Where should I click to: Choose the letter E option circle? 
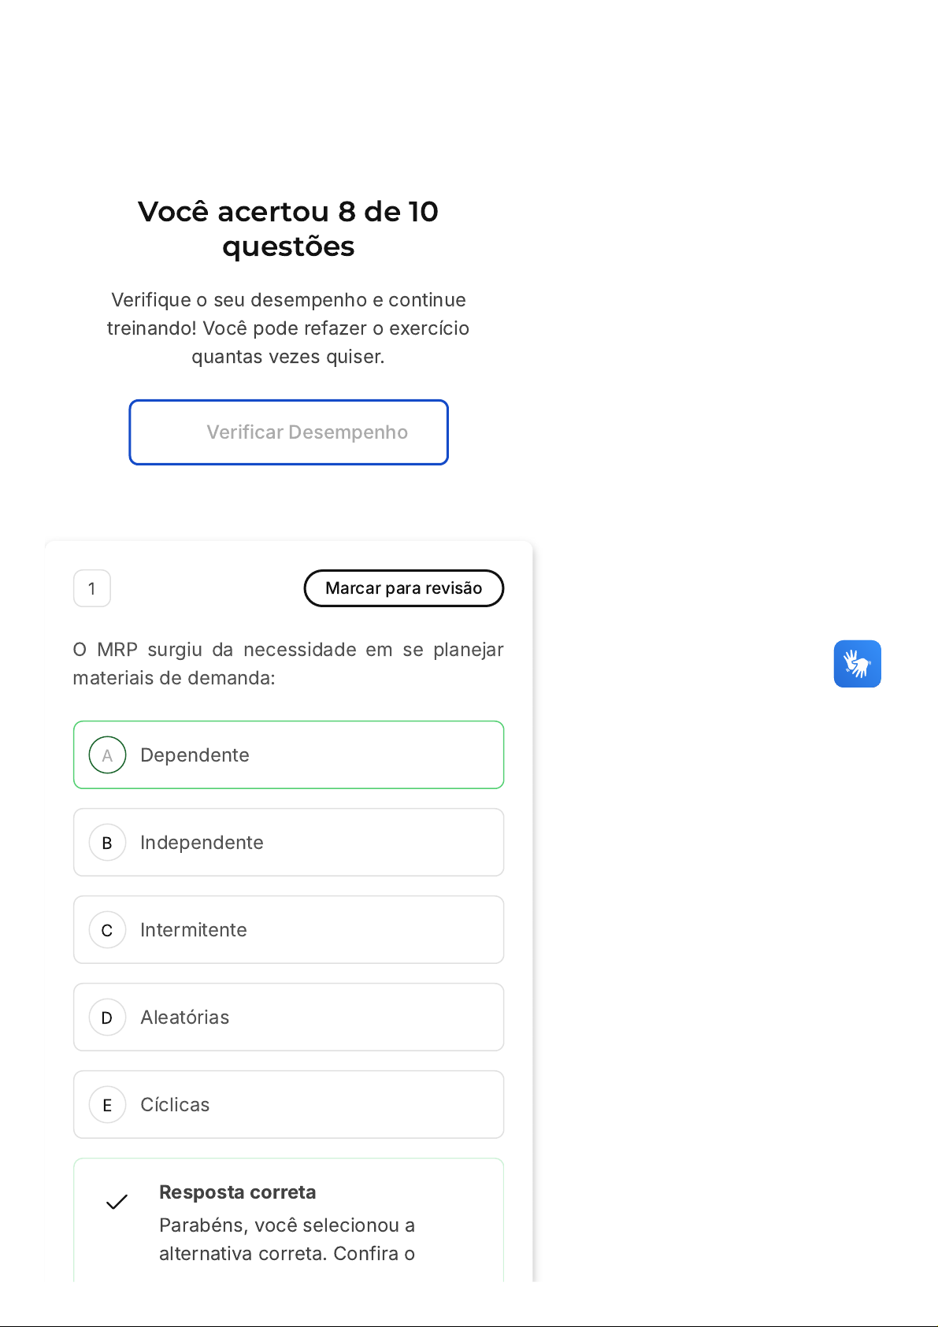pyautogui.click(x=108, y=1105)
